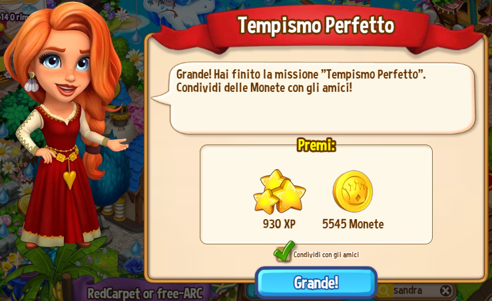
Task: Collect the water droplet below the character's feet
Action: pos(135,248)
